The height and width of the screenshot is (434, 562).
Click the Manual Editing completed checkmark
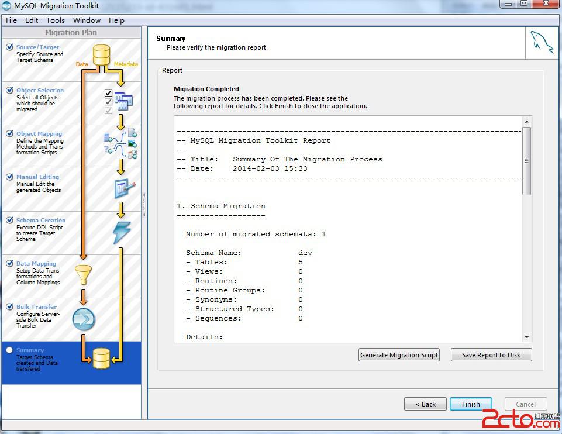[x=10, y=177]
